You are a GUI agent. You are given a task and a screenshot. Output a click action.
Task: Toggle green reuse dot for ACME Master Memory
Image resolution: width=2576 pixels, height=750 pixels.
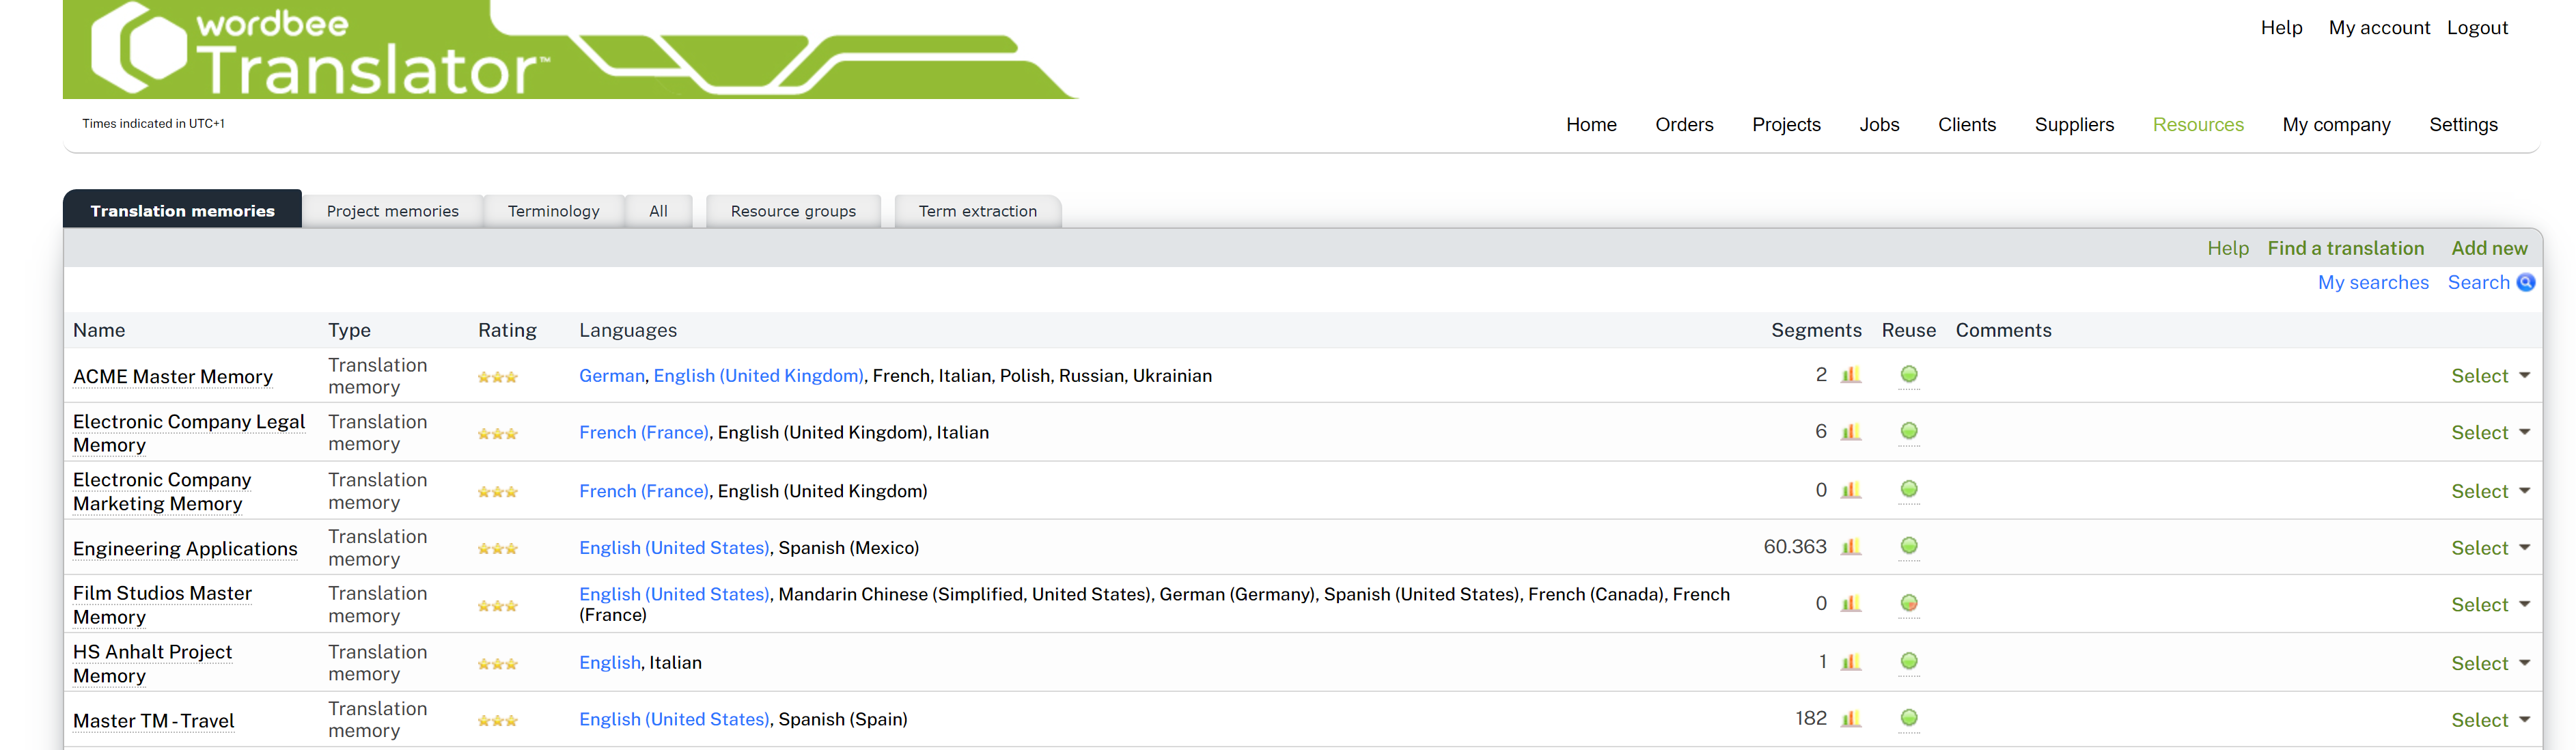tap(1909, 374)
